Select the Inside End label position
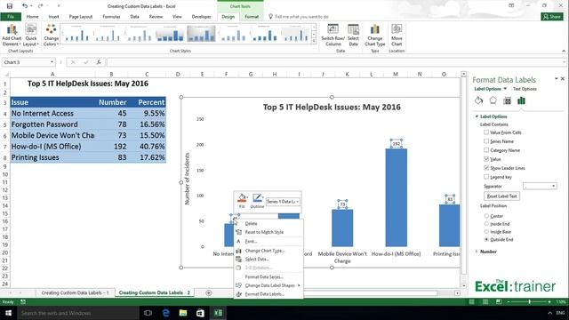The height and width of the screenshot is (320, 569). click(x=486, y=224)
